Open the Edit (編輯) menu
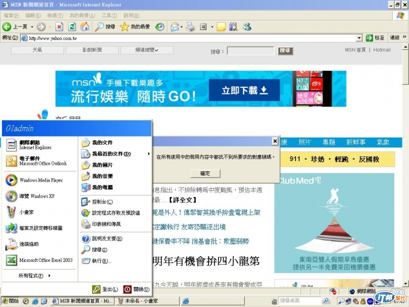The width and height of the screenshot is (409, 307). (x=33, y=15)
